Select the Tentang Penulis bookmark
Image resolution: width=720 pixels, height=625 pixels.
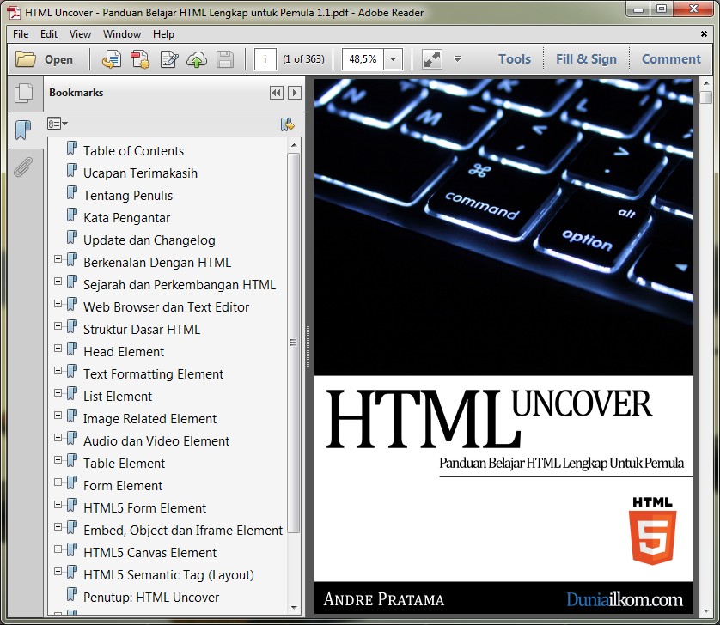coord(128,196)
